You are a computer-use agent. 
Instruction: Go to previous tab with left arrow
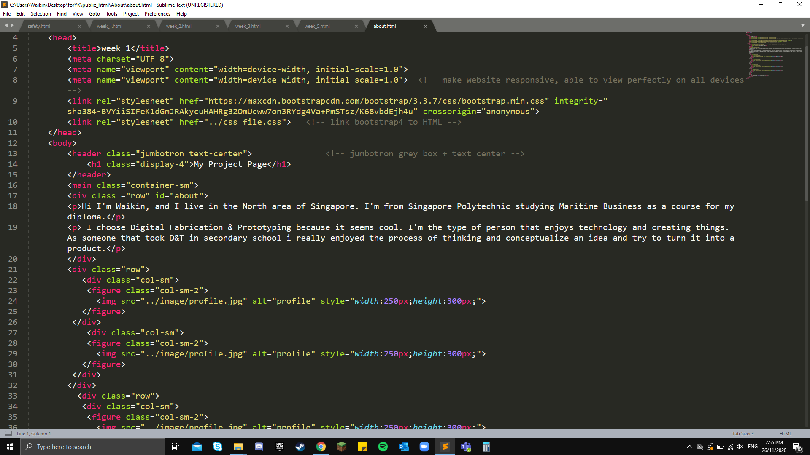click(x=6, y=25)
